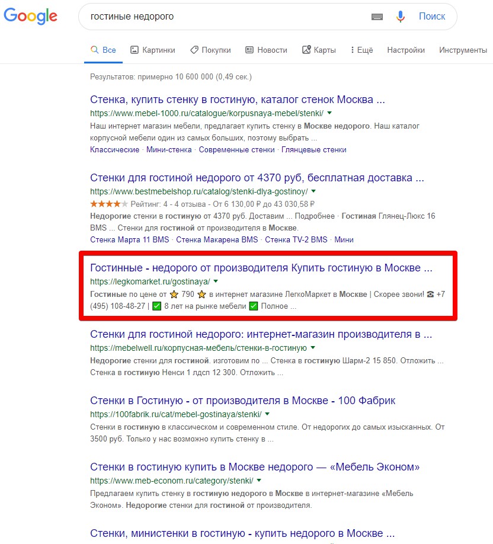Expand dropdown arrow next to meb-econom.ru URL
The image size is (493, 544).
click(259, 481)
